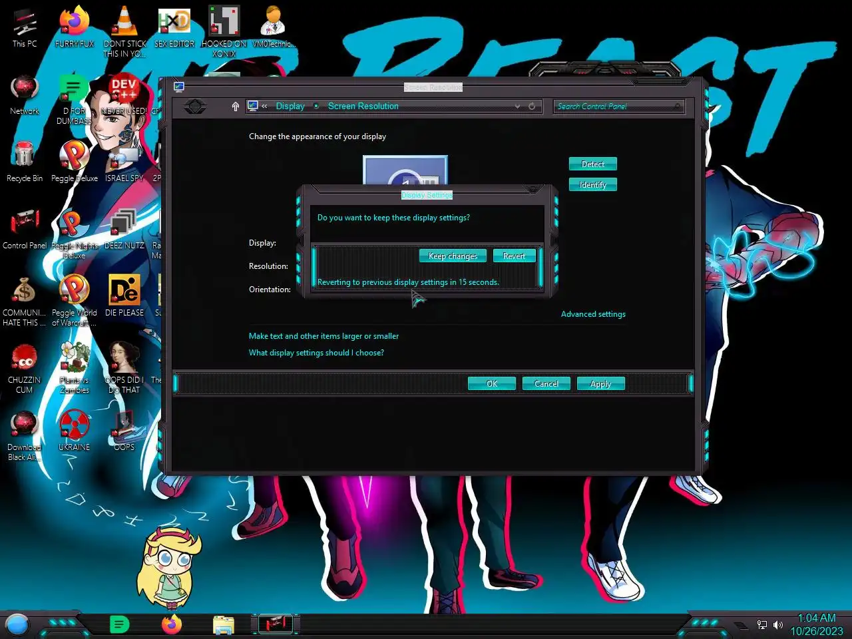
Task: Select the Plants vs Zombies shortcut
Action: click(75, 369)
